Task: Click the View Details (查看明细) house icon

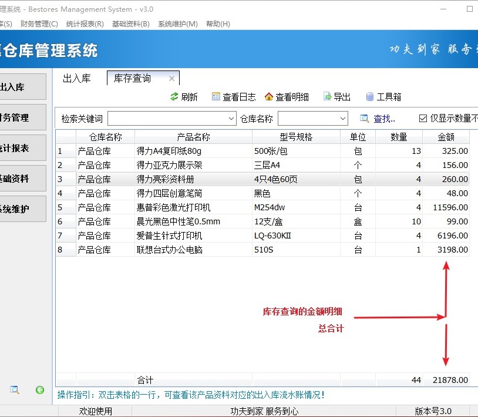Action: point(268,97)
